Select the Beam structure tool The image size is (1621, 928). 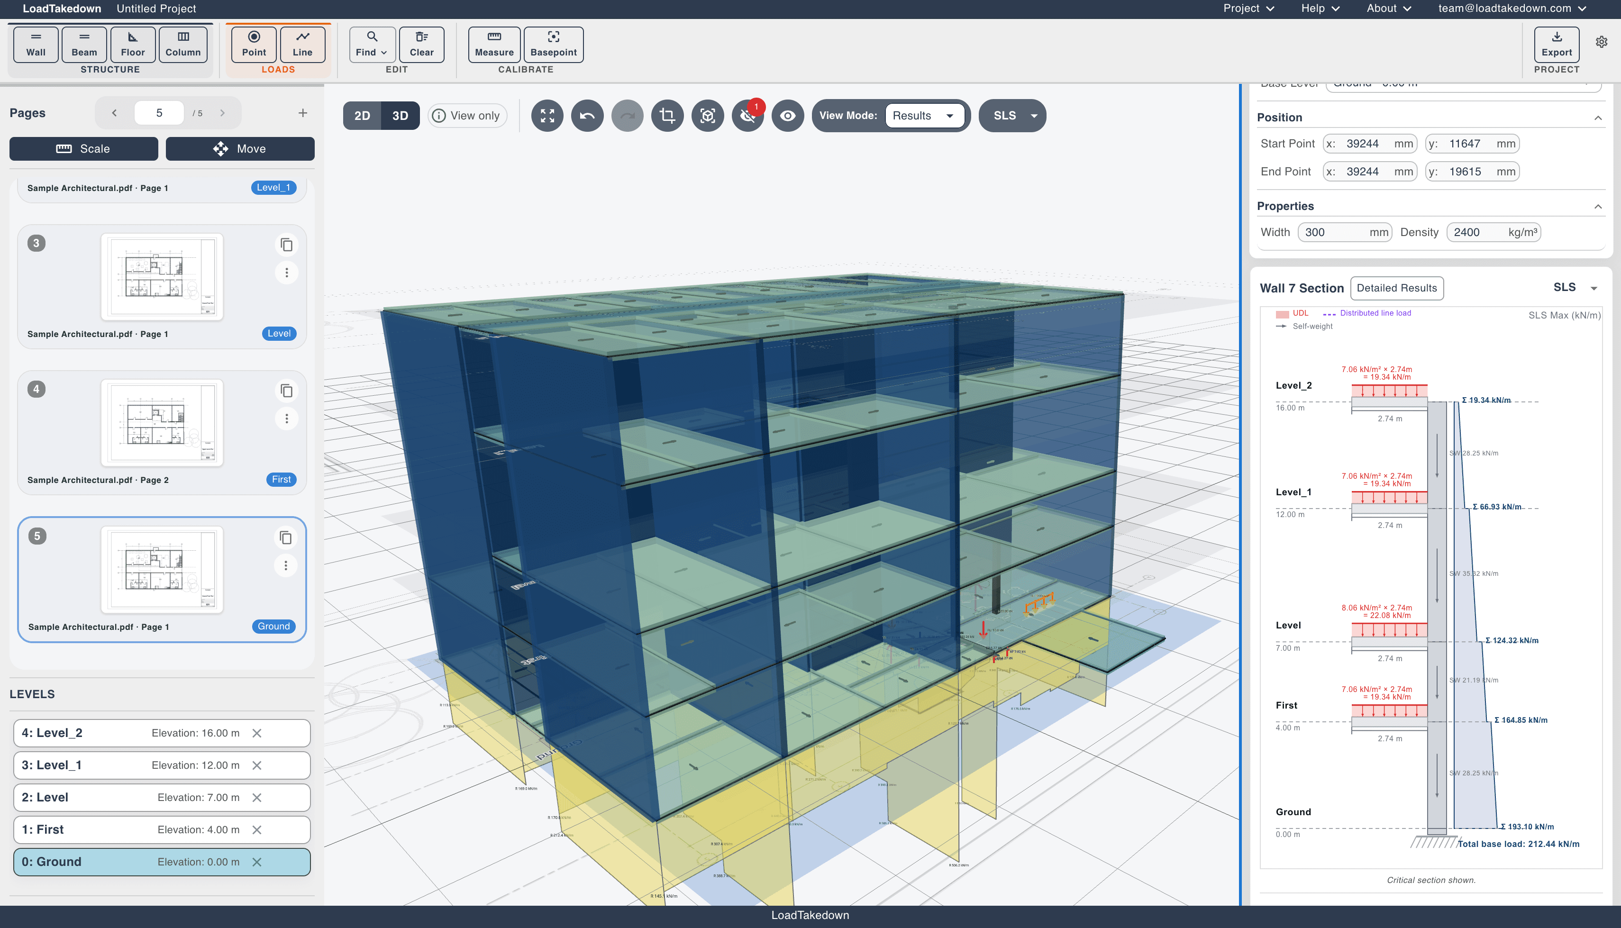(83, 44)
